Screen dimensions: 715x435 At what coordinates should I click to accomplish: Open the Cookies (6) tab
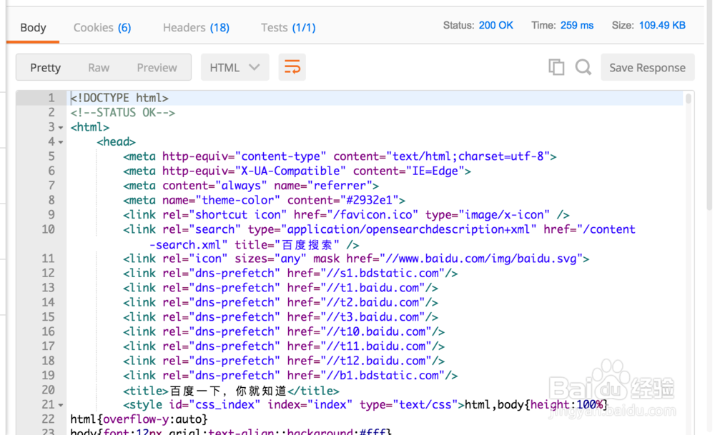click(102, 27)
